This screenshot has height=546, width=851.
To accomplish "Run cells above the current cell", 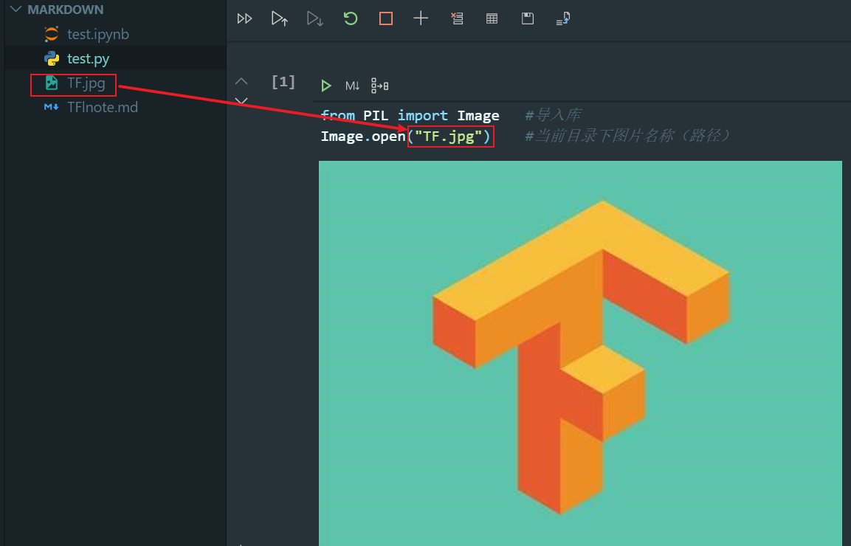I will pyautogui.click(x=280, y=19).
